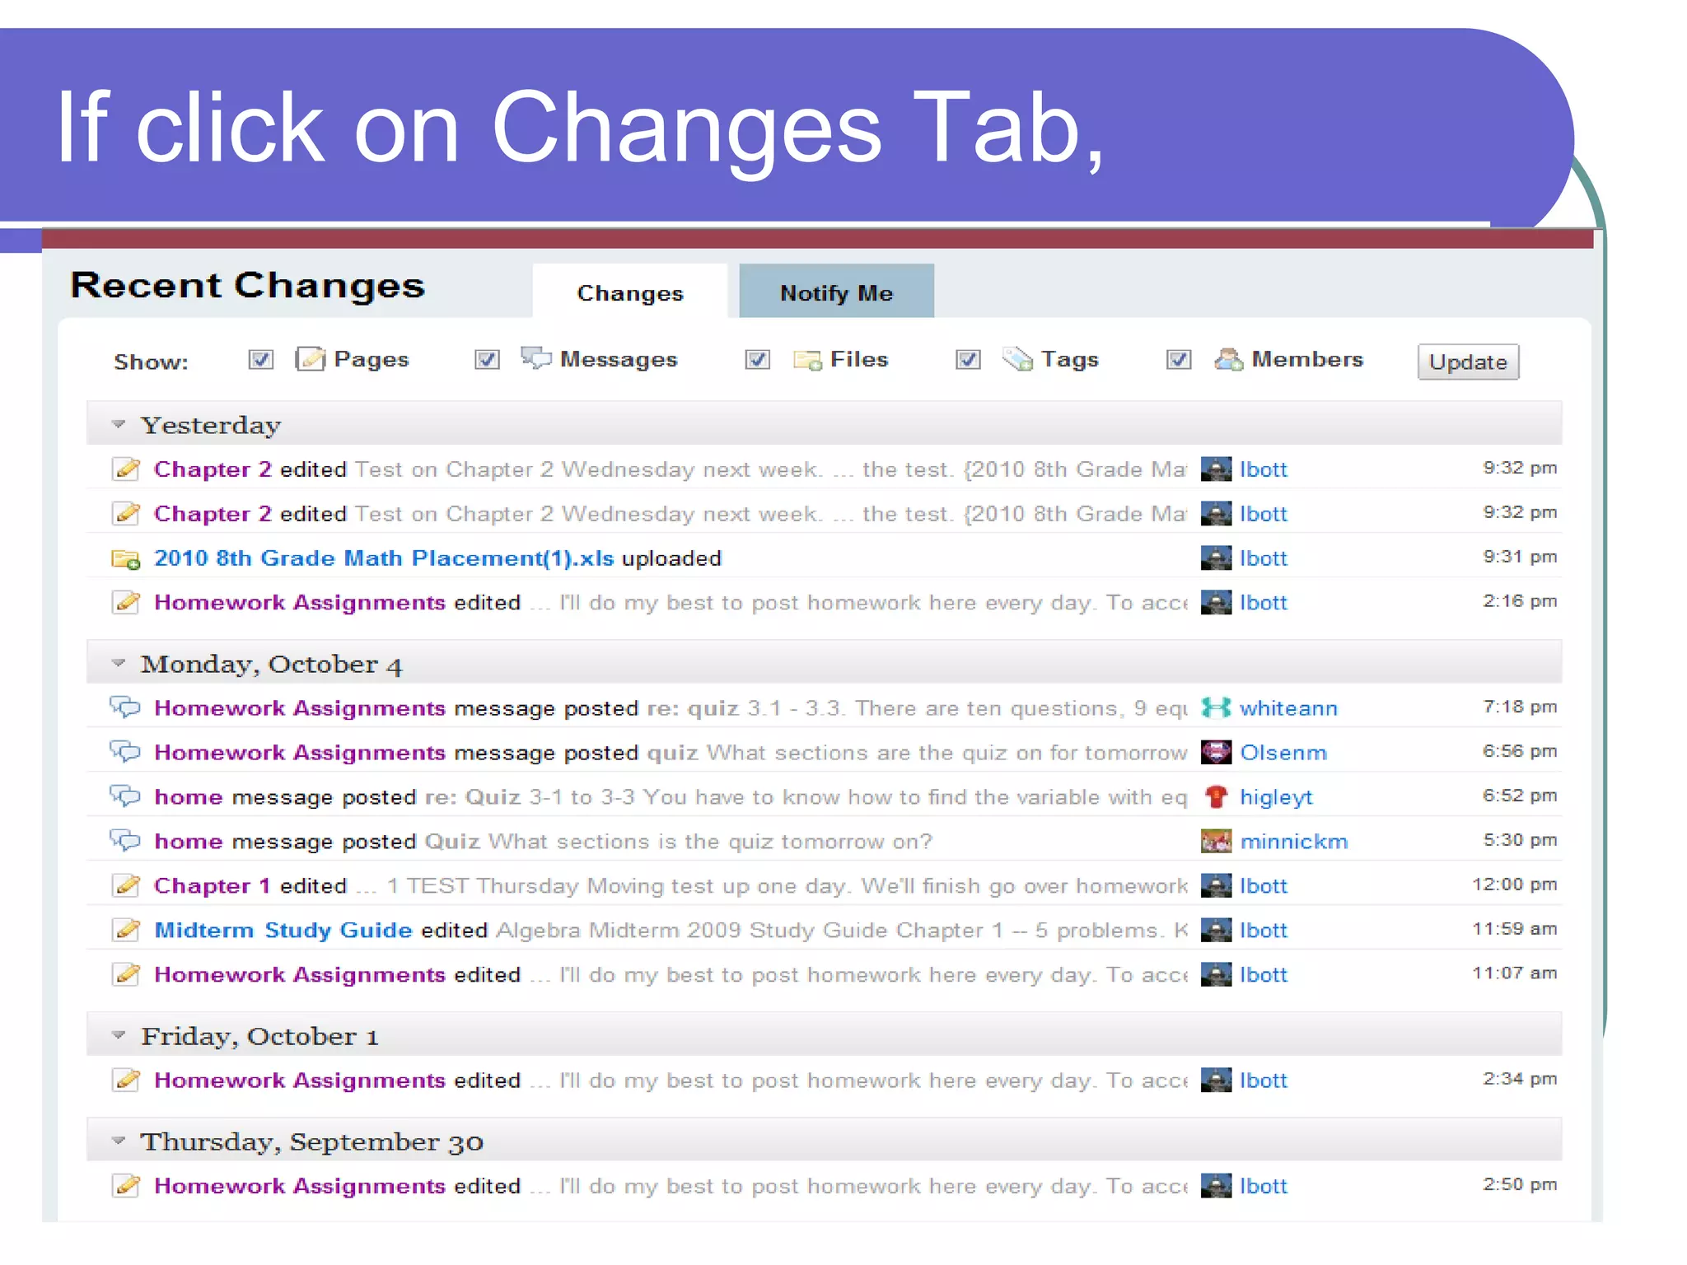1687x1265 pixels.
Task: Open Homework Assignments link edited at 11:07 am
Action: click(x=300, y=975)
